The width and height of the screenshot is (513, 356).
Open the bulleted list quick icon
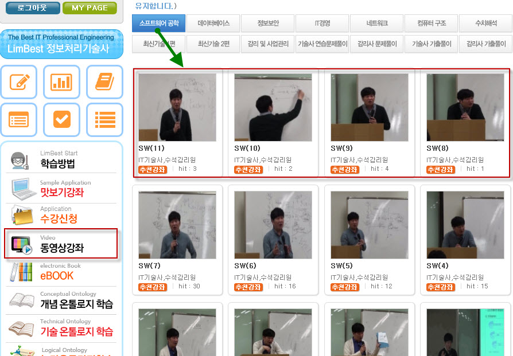[x=104, y=120]
